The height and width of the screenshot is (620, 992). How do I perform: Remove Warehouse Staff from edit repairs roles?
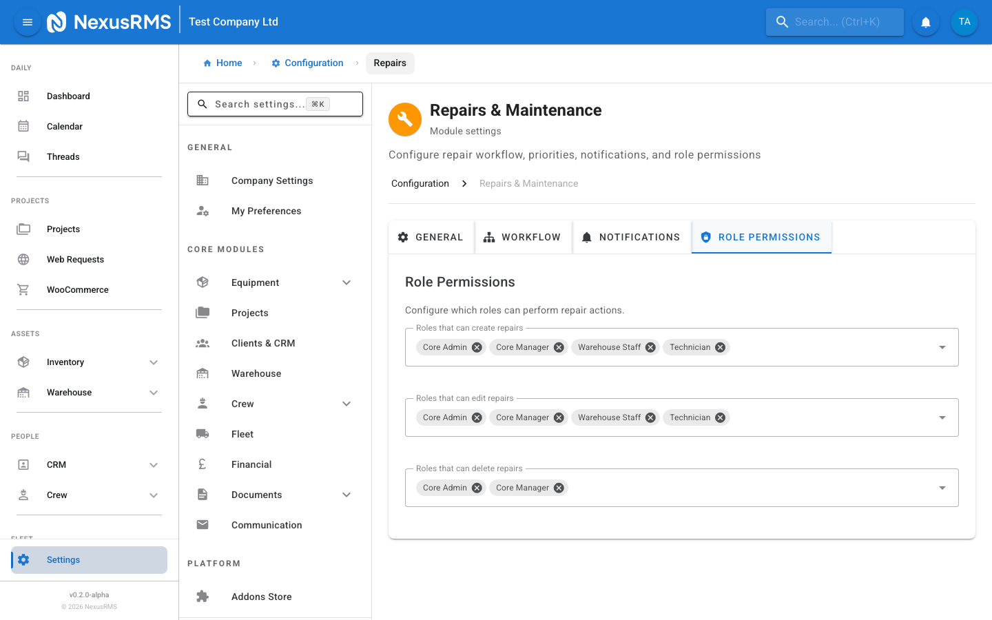click(x=650, y=417)
